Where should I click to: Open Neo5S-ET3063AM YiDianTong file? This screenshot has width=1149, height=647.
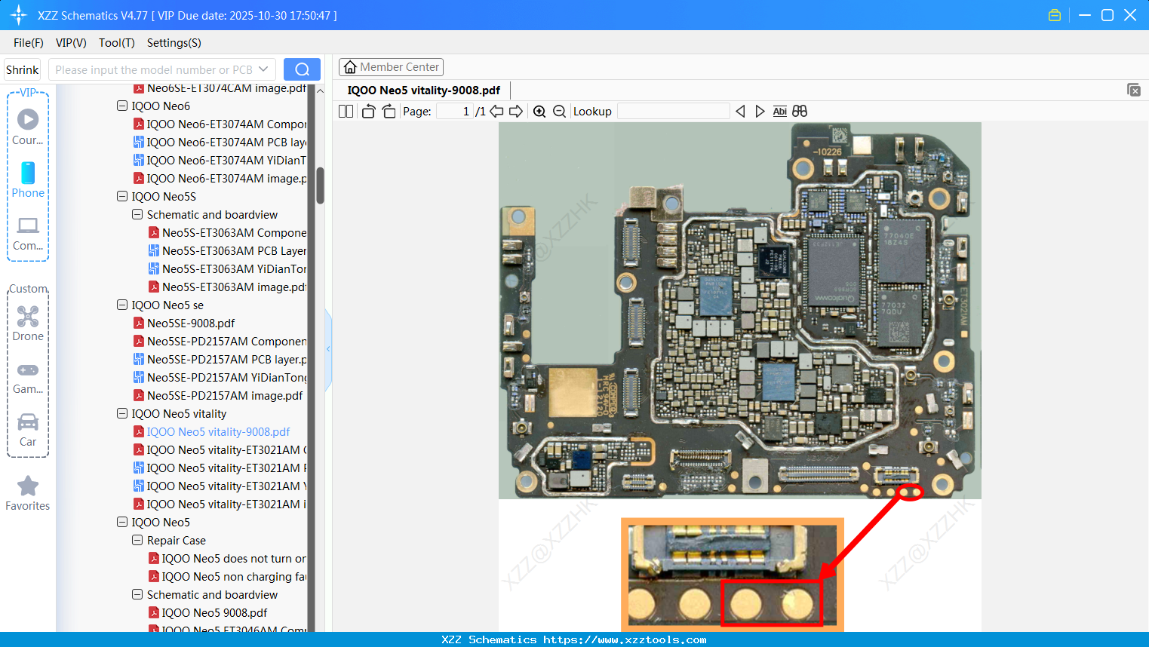click(x=228, y=269)
